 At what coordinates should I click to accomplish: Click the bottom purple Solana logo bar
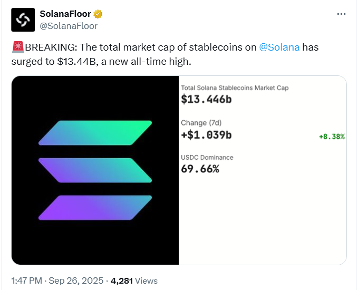click(x=95, y=207)
